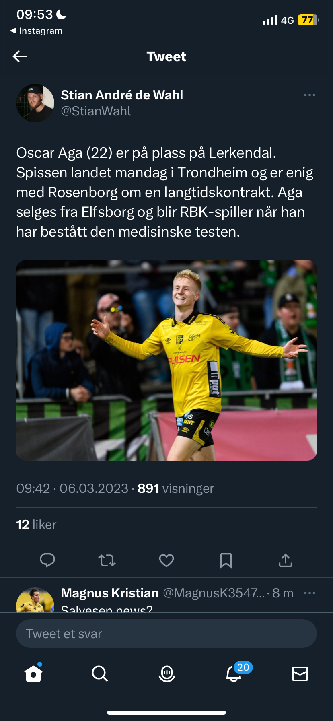Open Stian André de Wahl's profile picture
Viewport: 333px width, 721px height.
tap(35, 103)
